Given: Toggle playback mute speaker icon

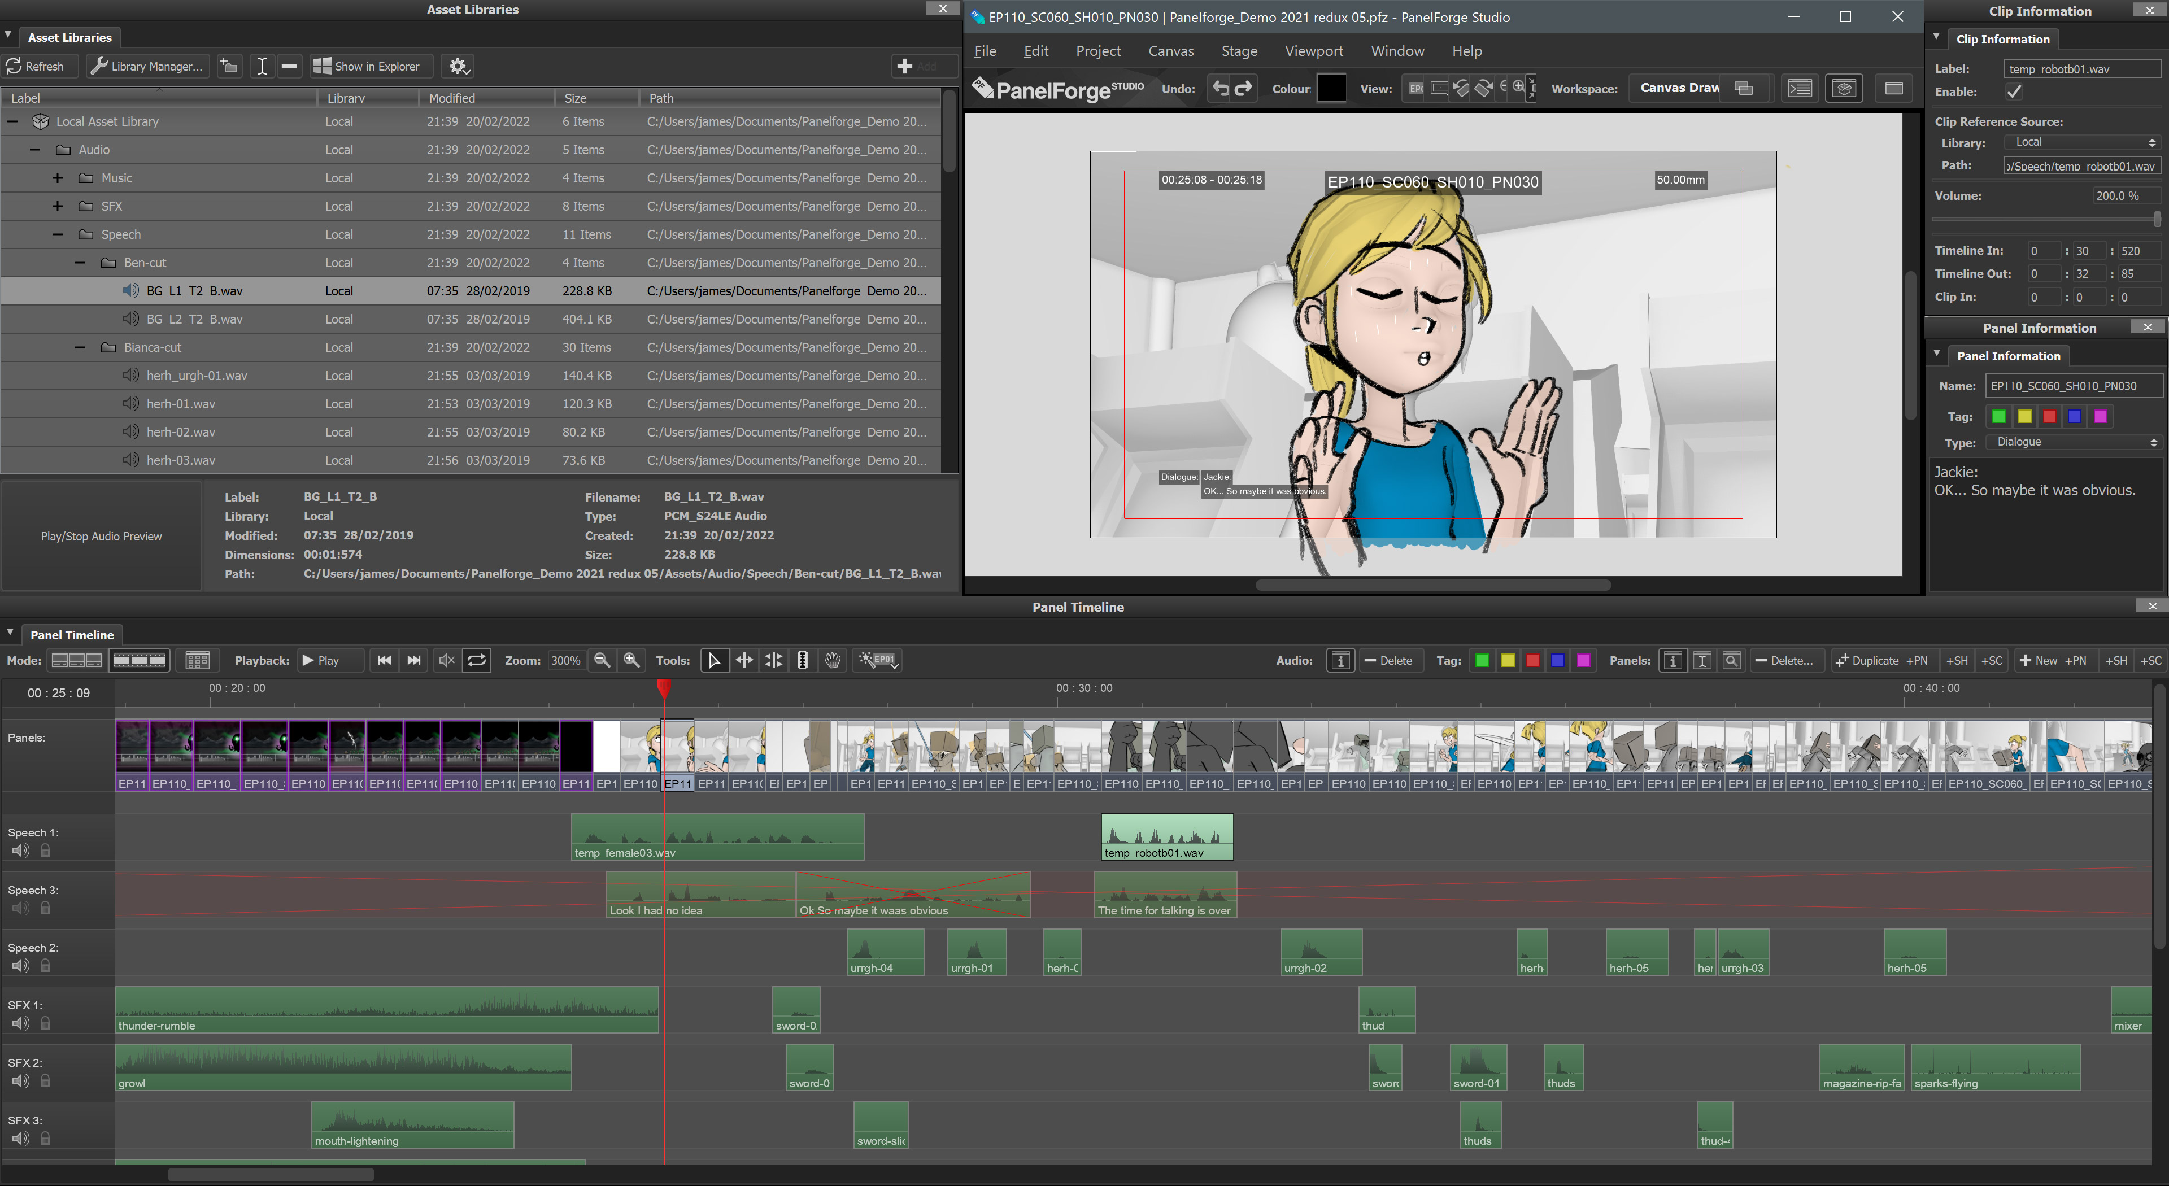Looking at the screenshot, I should coord(446,661).
